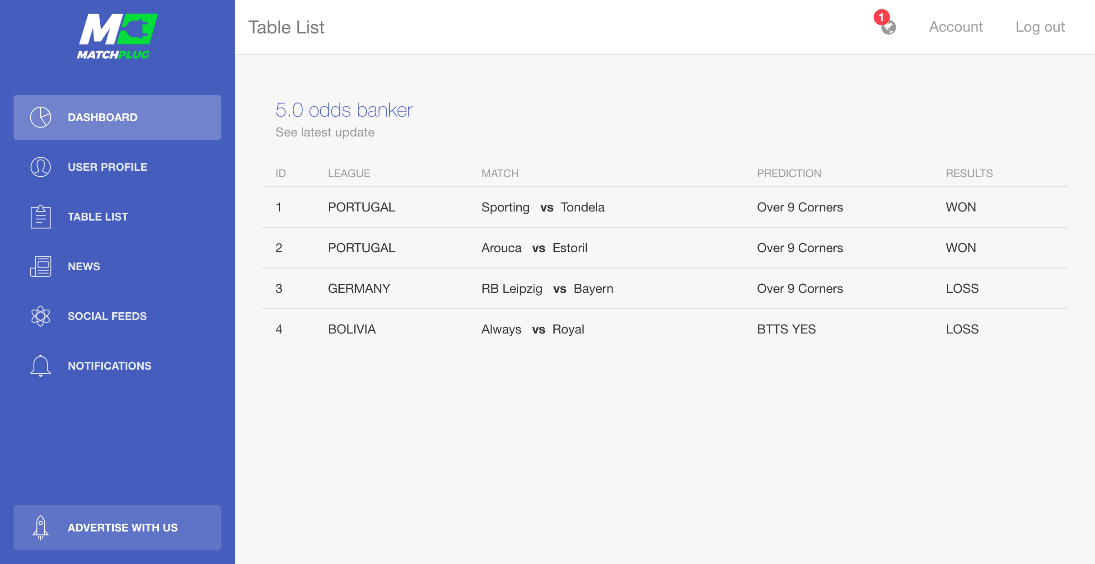
Task: Open the globe notifications icon
Action: [889, 28]
